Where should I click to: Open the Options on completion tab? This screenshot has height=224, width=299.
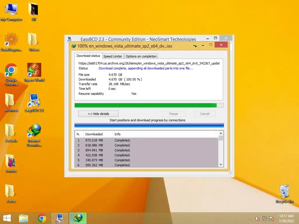click(x=141, y=56)
